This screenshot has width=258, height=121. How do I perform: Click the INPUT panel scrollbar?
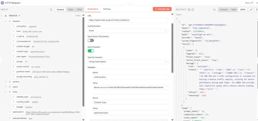(83, 62)
